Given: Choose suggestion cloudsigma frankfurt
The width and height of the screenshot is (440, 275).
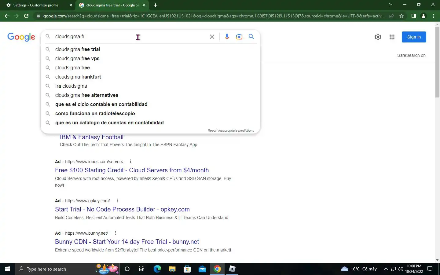Looking at the screenshot, I should pyautogui.click(x=150, y=77).
